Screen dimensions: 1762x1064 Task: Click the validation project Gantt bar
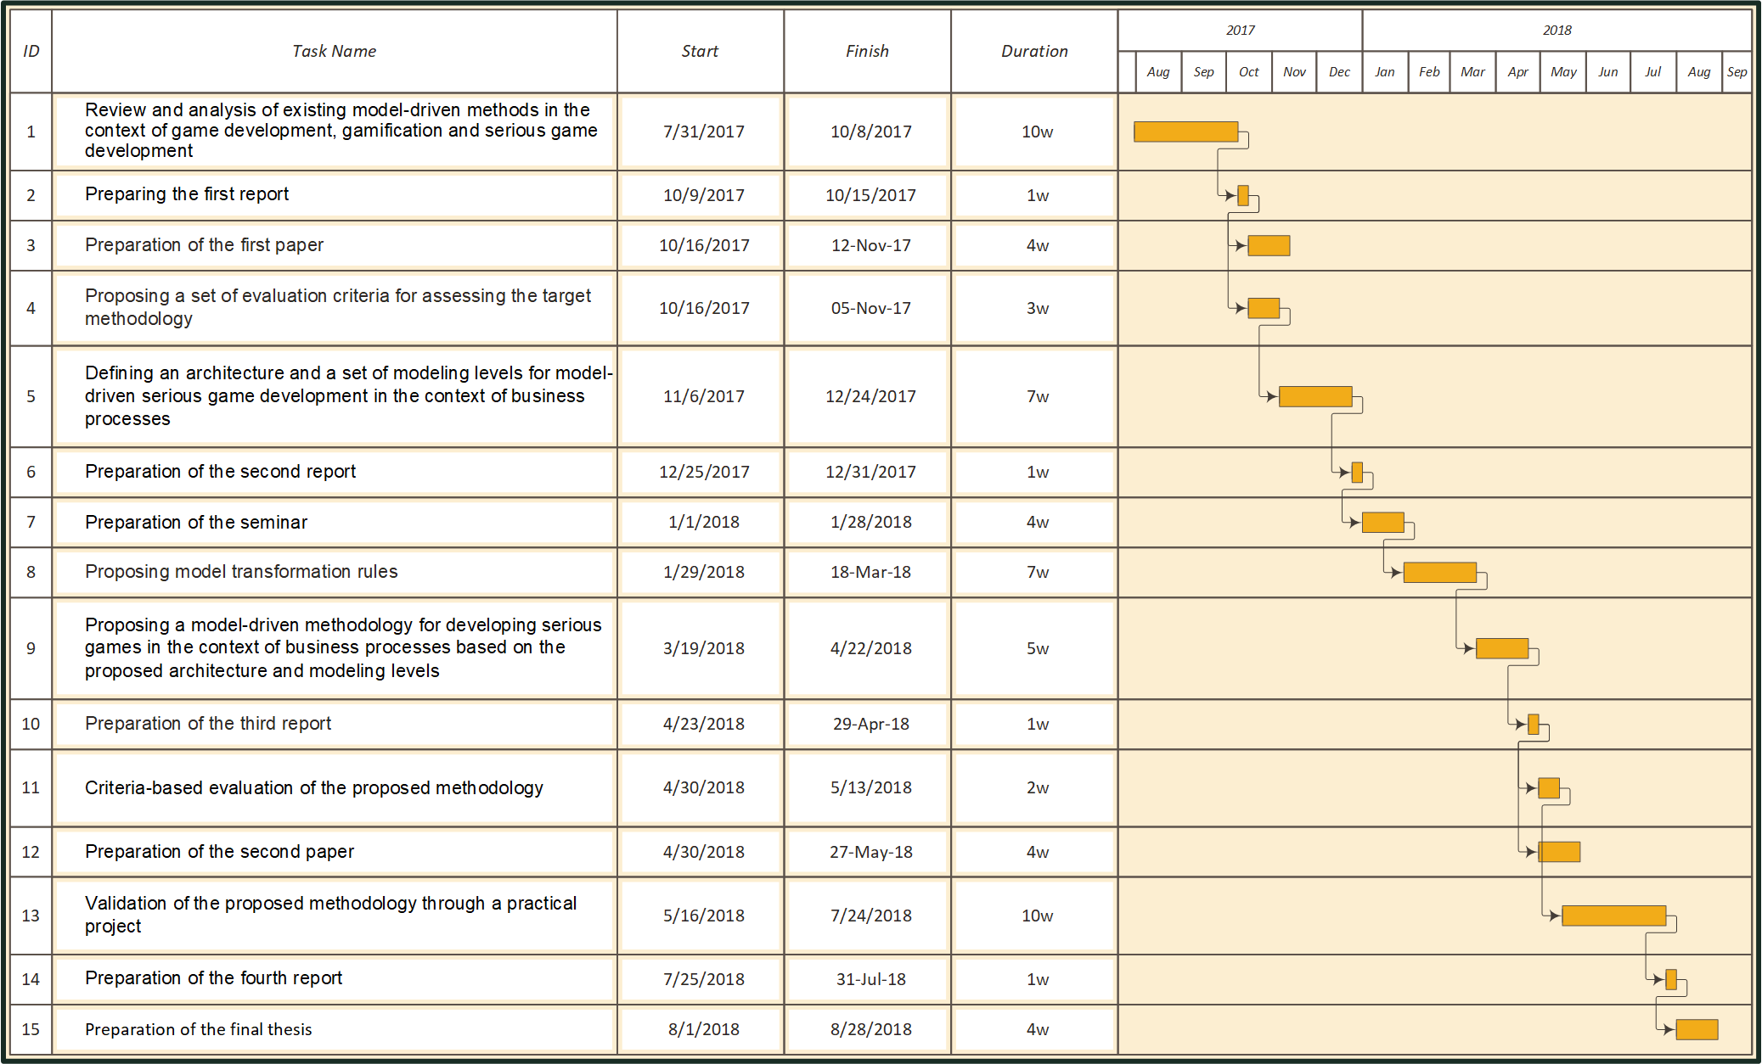(x=1613, y=916)
